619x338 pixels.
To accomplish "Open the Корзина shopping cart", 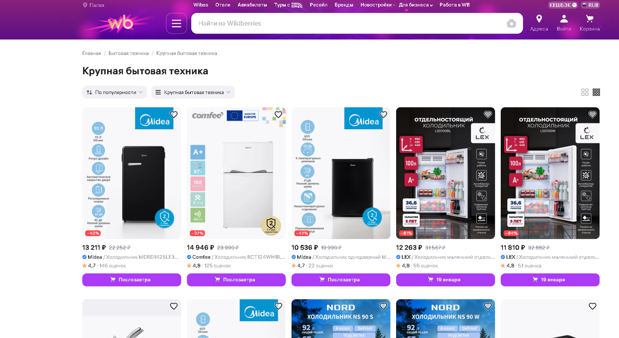I will coord(590,23).
